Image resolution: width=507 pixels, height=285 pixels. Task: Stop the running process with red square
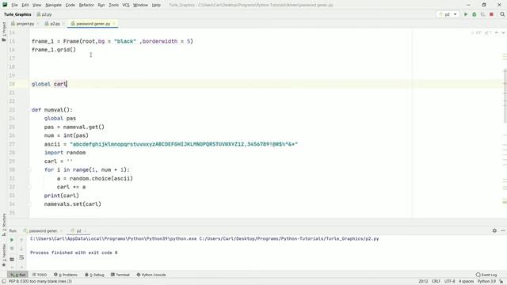tap(491, 14)
